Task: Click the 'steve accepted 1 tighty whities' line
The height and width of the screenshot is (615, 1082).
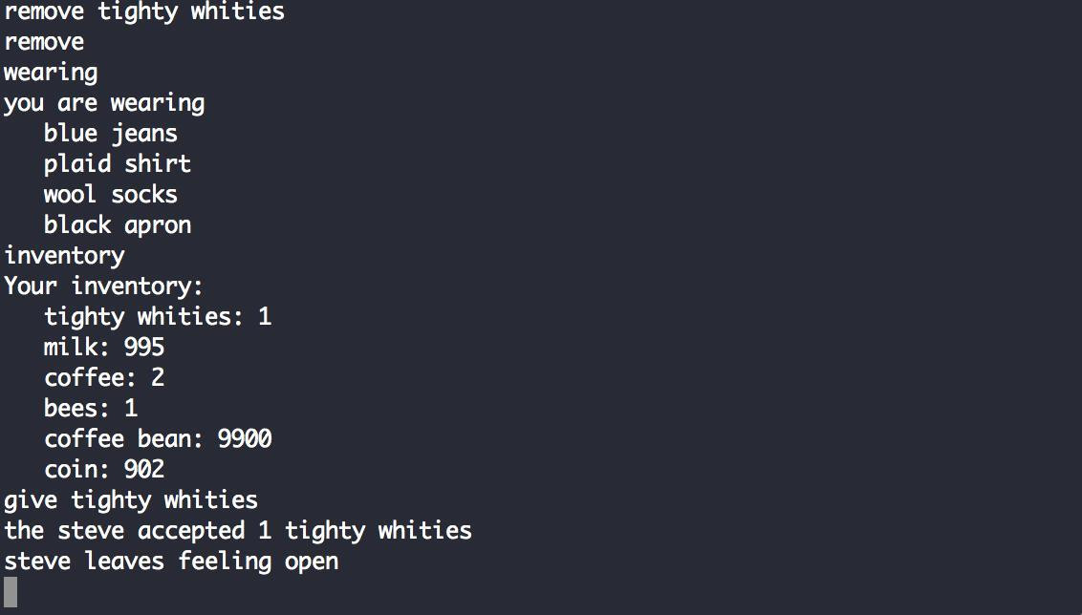Action: tap(238, 530)
